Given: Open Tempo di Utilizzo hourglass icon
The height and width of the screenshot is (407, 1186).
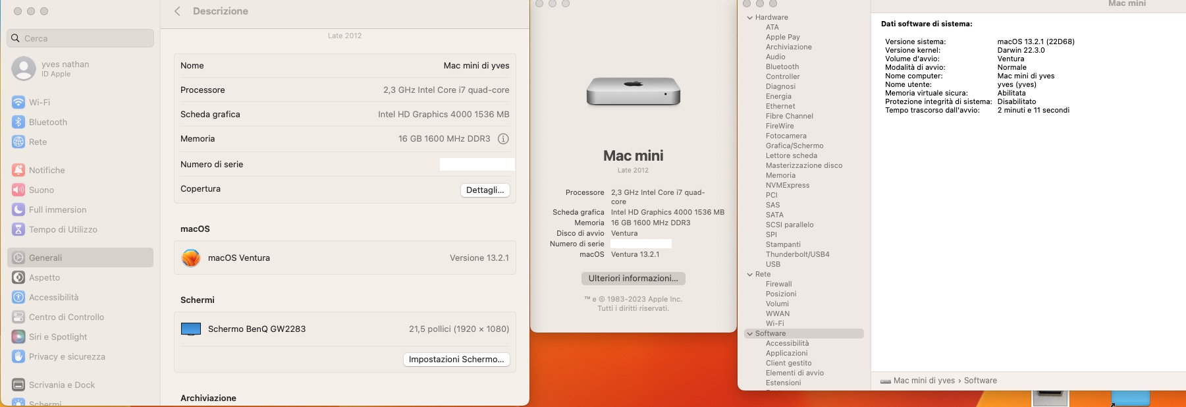Looking at the screenshot, I should pyautogui.click(x=18, y=229).
